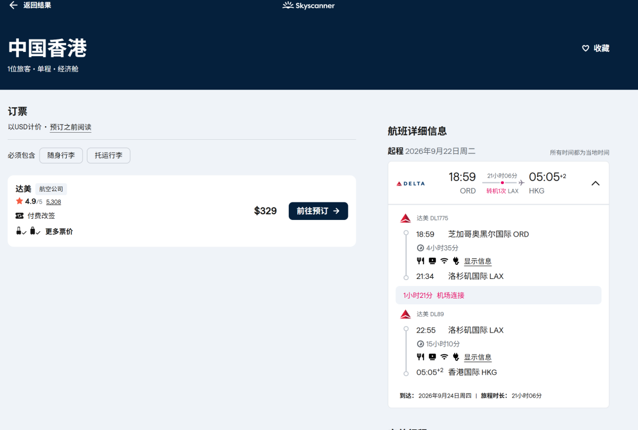Click entertainment screen icon for DL1775
The image size is (638, 430).
(432, 261)
